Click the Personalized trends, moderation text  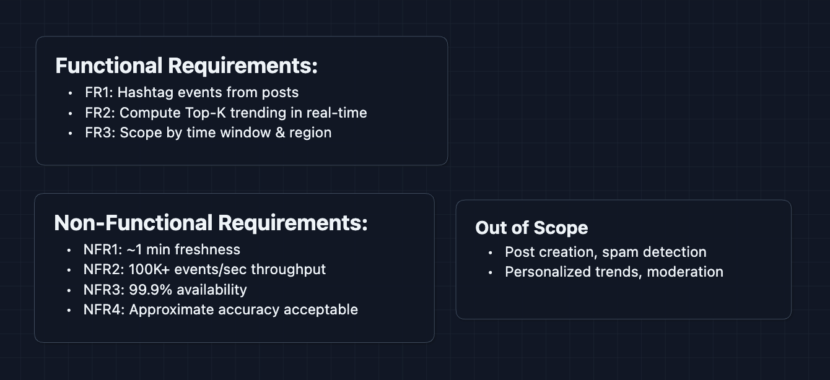(614, 272)
